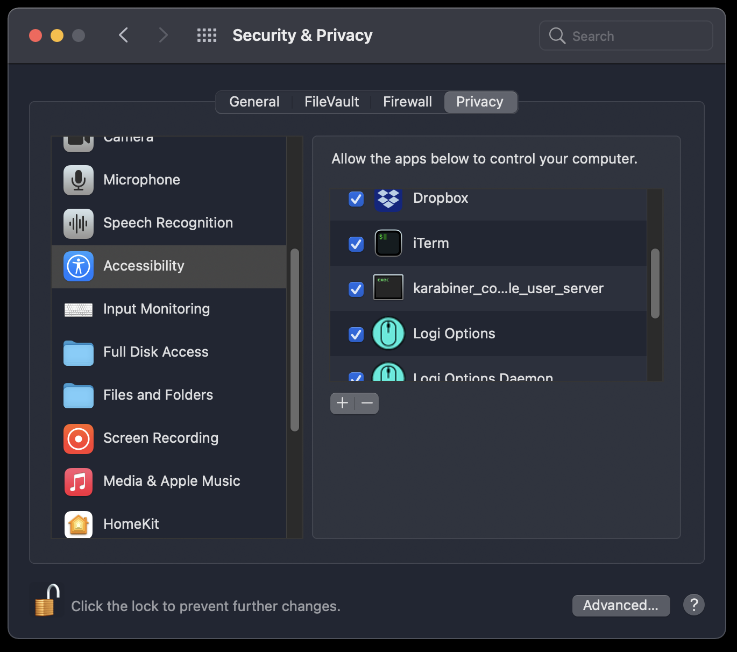This screenshot has height=652, width=737.
Task: Uncheck iTerm in the allowed apps list
Action: [356, 244]
